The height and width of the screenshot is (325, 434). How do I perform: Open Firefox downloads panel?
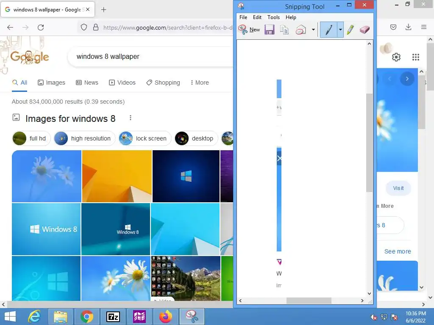408,27
